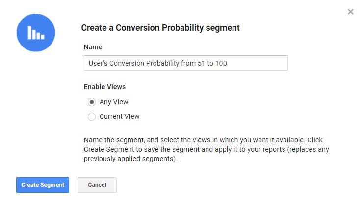
Task: Click the dialog title "Create a Conversion Probability segment"
Action: (160, 28)
